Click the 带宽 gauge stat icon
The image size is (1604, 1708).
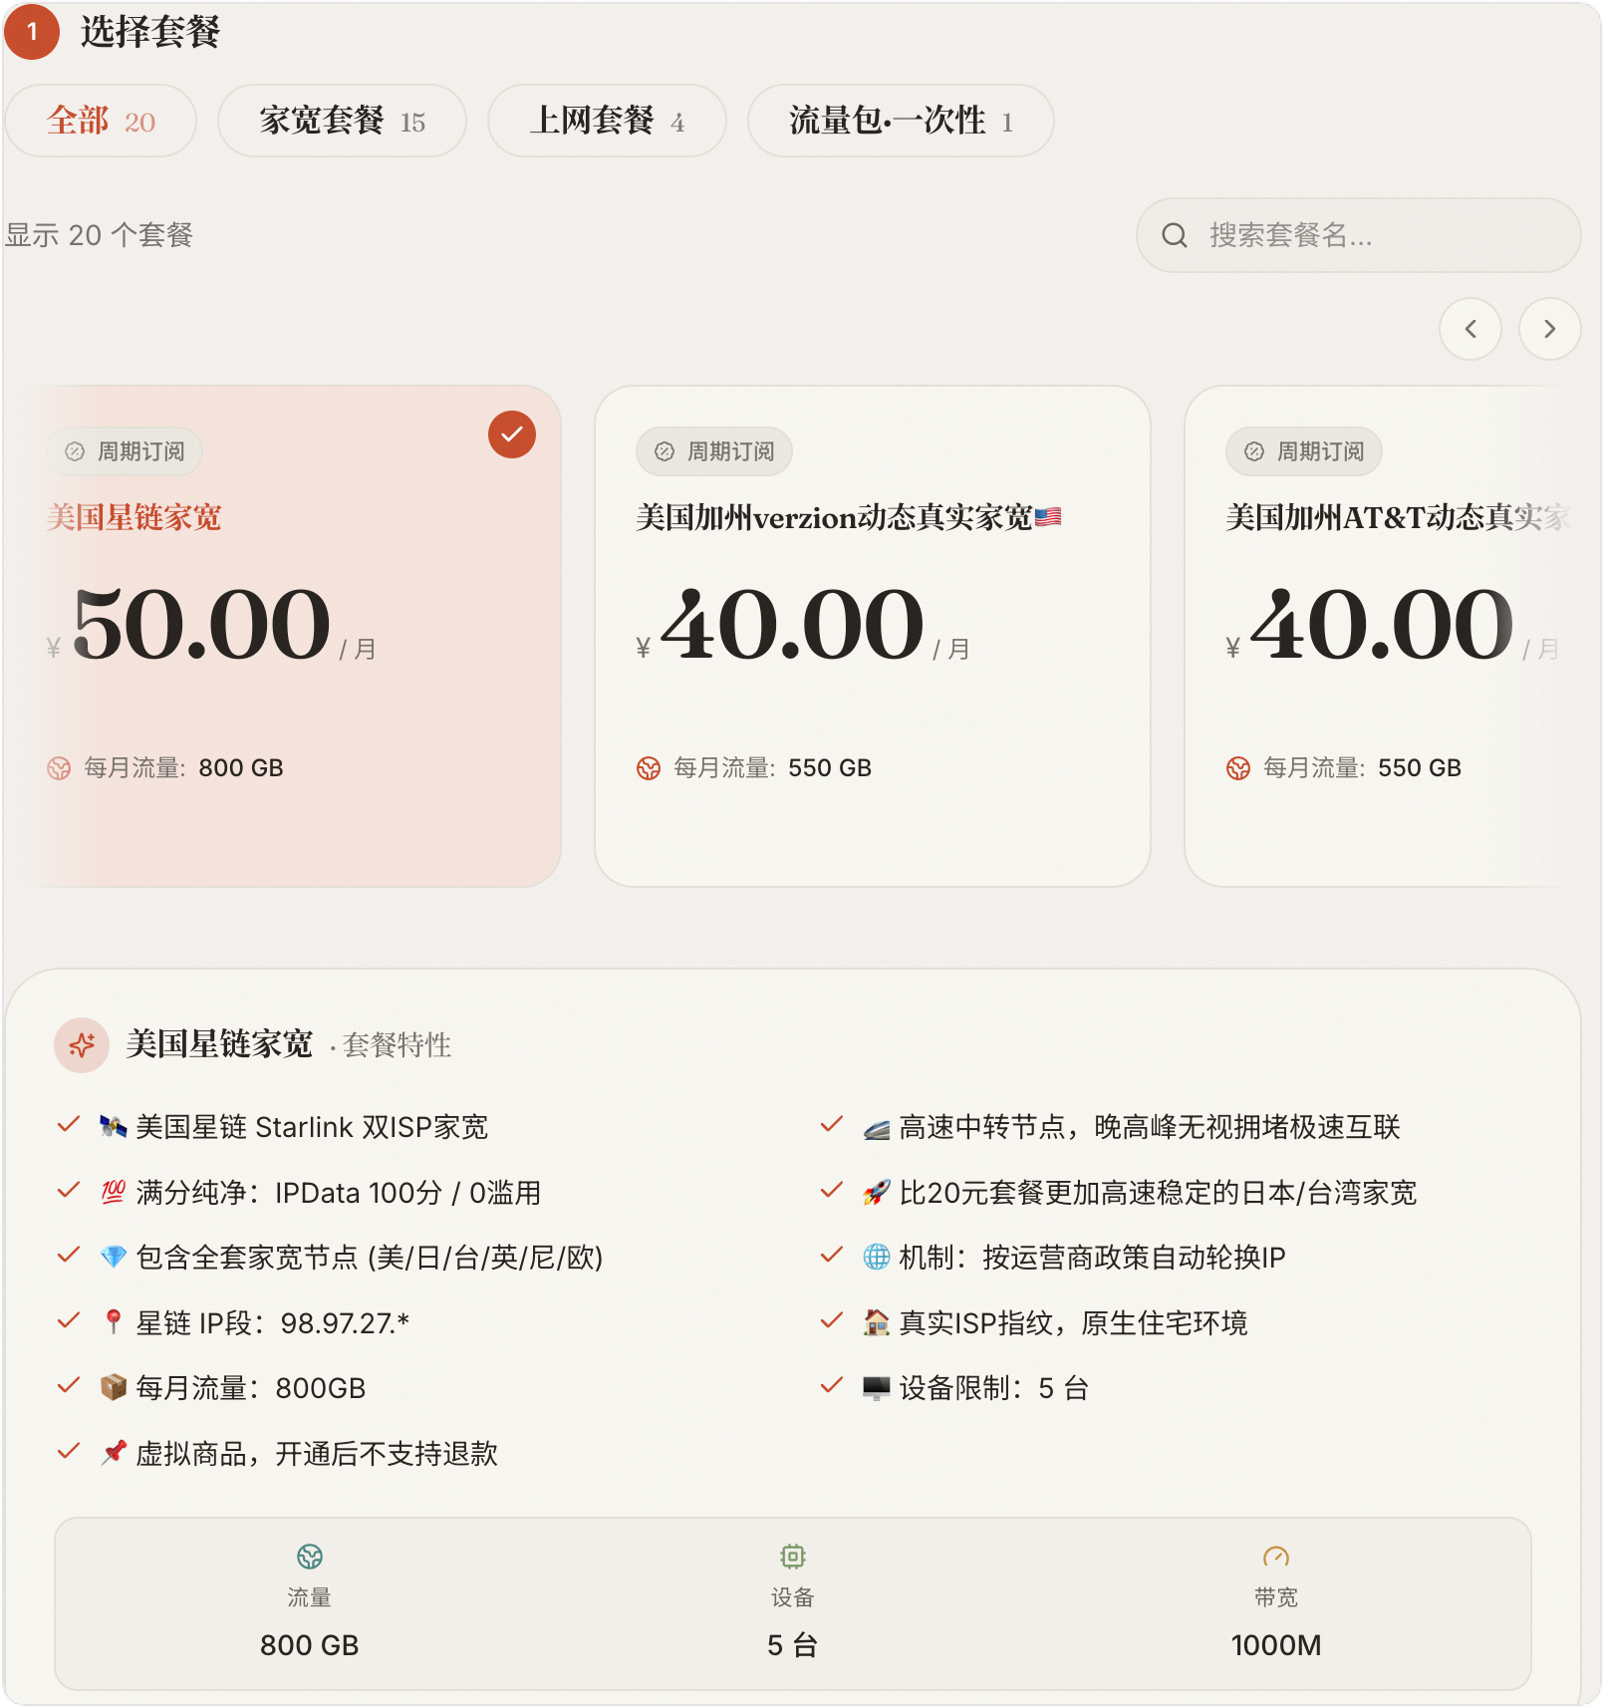(x=1276, y=1557)
